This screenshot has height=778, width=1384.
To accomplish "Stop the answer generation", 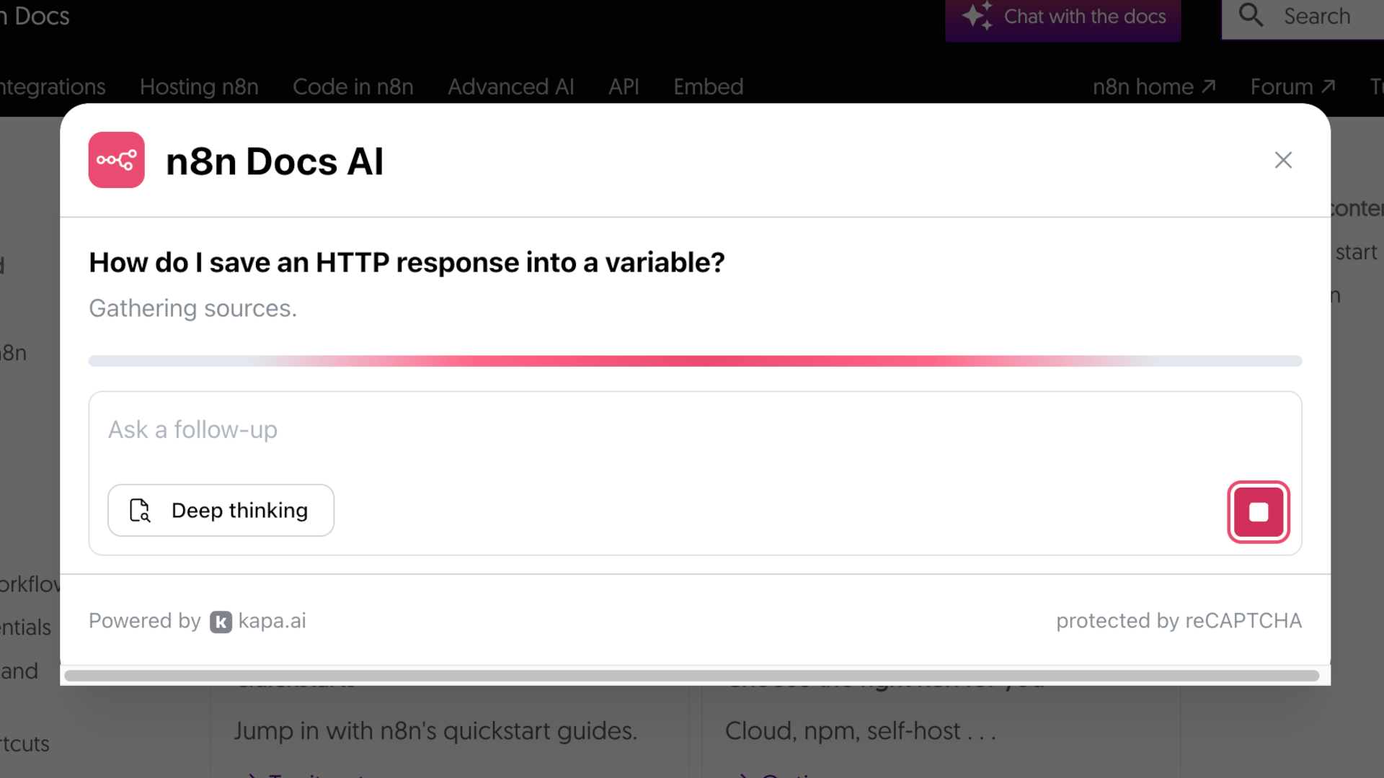I will pyautogui.click(x=1258, y=512).
